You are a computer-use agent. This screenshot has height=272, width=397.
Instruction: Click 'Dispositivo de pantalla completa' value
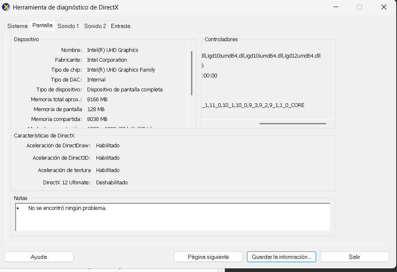(125, 89)
